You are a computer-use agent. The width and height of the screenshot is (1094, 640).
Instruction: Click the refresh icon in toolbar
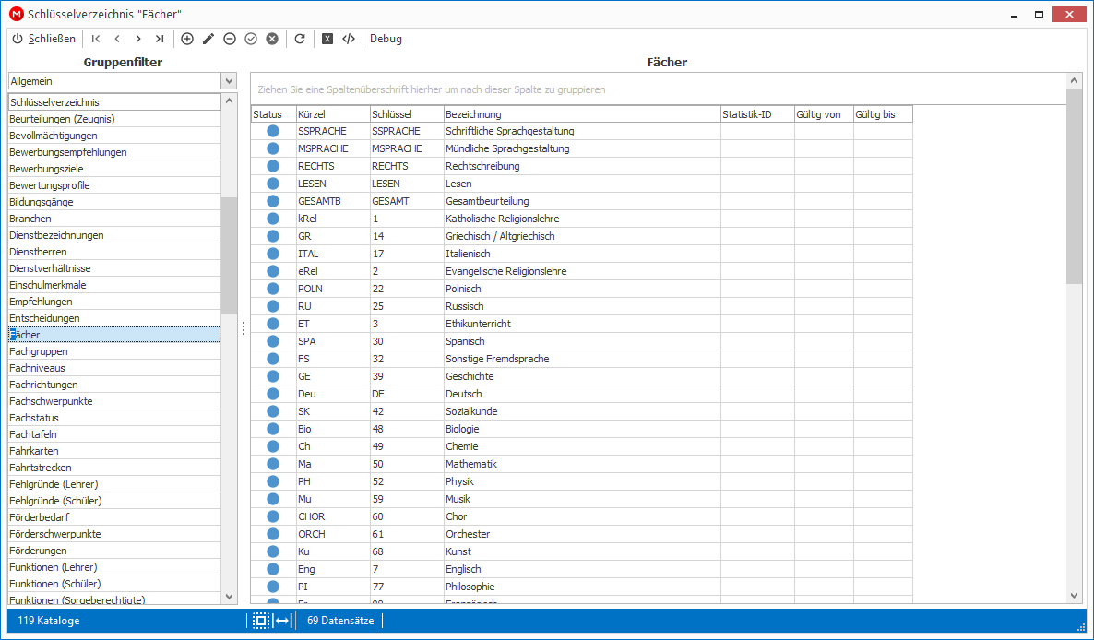pos(300,39)
